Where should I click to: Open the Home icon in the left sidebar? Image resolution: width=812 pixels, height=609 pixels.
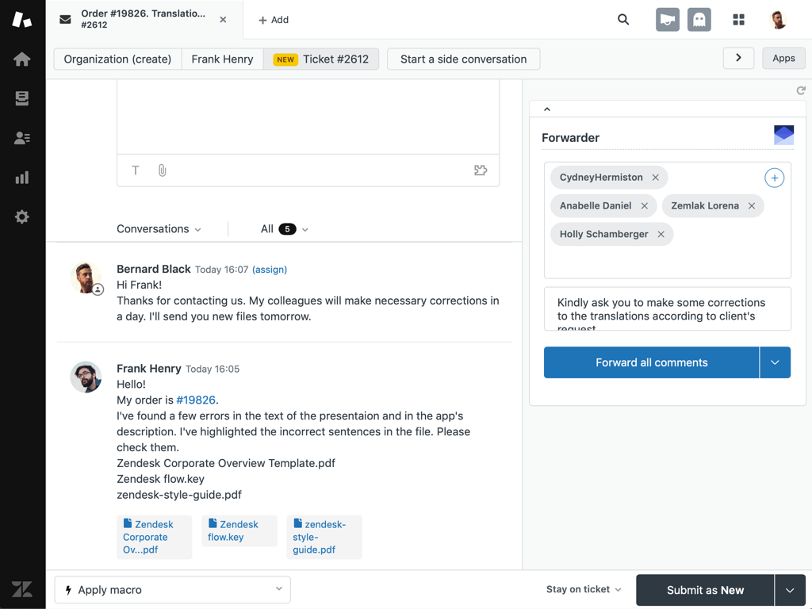[21, 58]
